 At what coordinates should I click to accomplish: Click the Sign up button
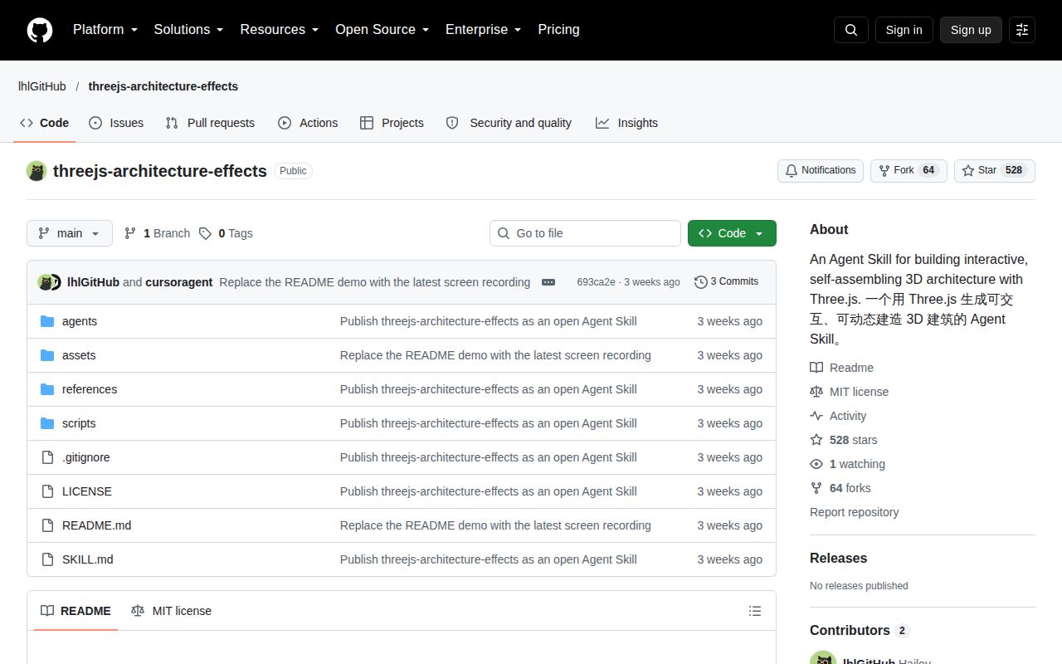pyautogui.click(x=971, y=30)
